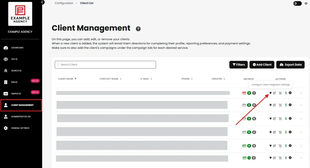Open Administrator List person icon in sidebar
The image size is (310, 168).
click(x=6, y=117)
